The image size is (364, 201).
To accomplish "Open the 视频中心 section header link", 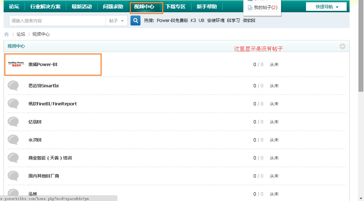I will coord(16,46).
